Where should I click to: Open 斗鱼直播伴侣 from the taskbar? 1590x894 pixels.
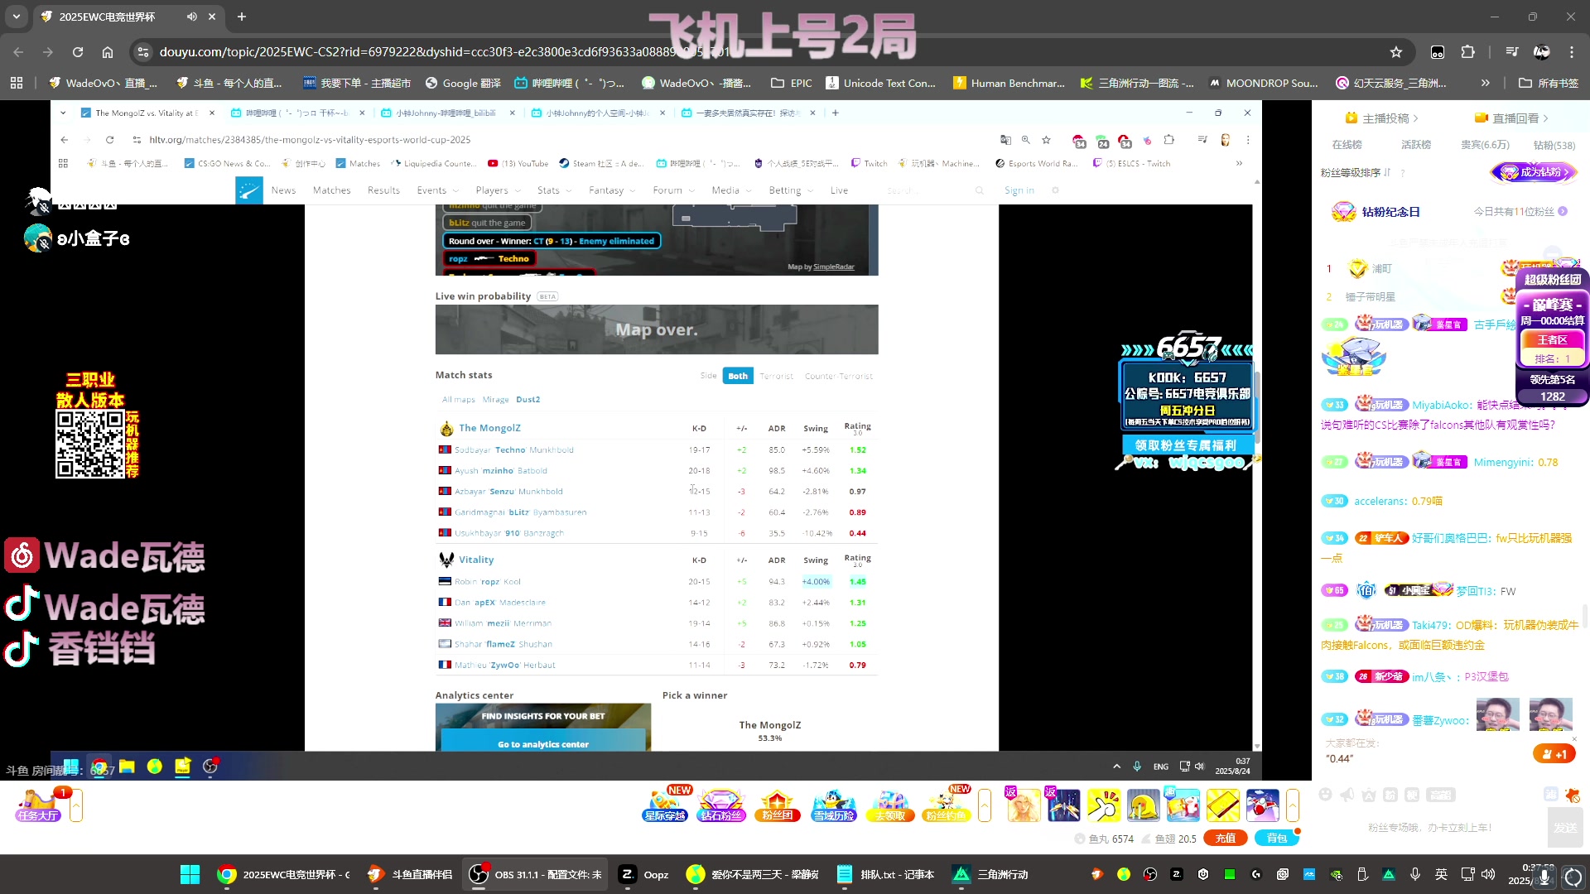(x=410, y=874)
